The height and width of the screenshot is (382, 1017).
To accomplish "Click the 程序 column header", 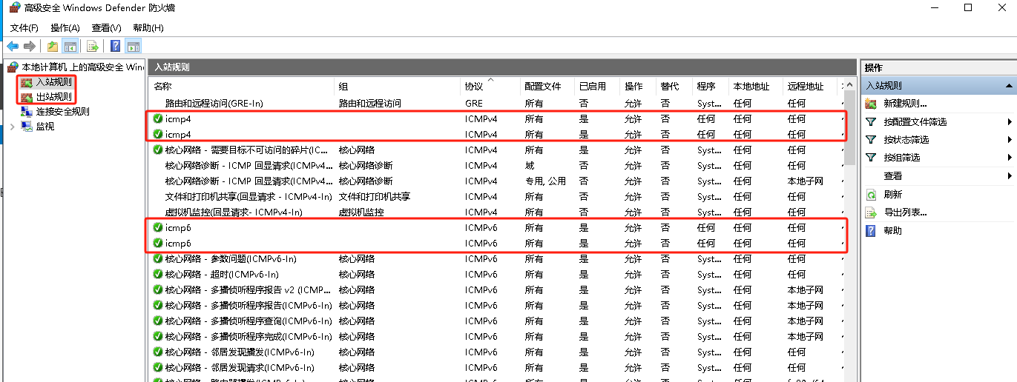I will click(x=710, y=87).
